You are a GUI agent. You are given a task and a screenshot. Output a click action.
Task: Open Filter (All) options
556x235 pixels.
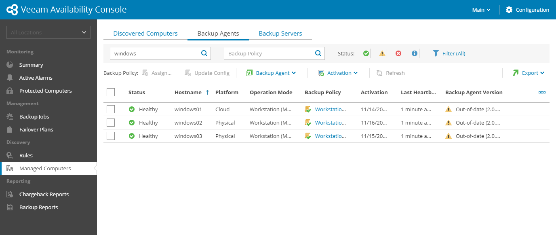[449, 53]
